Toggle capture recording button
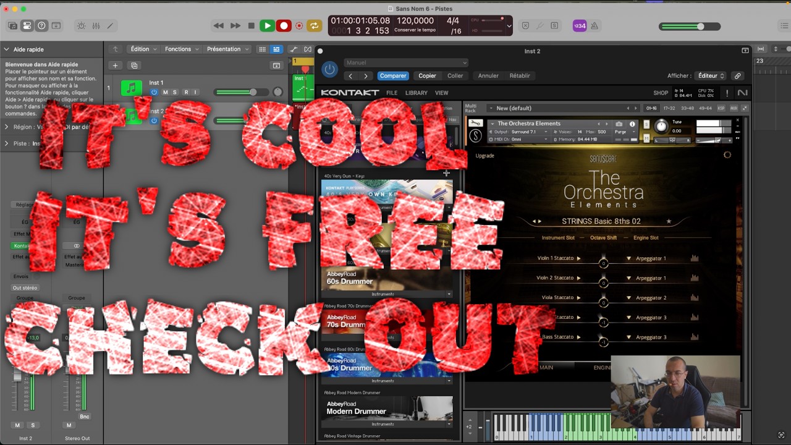This screenshot has width=791, height=445. 299,26
